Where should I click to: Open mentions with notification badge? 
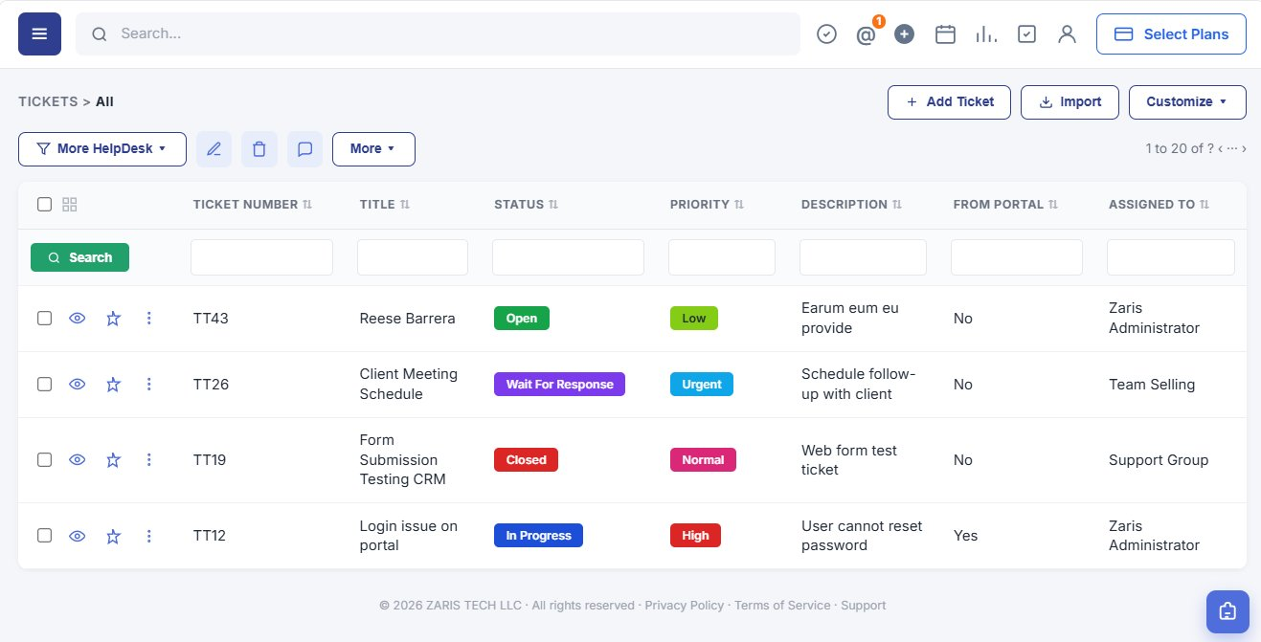[867, 34]
